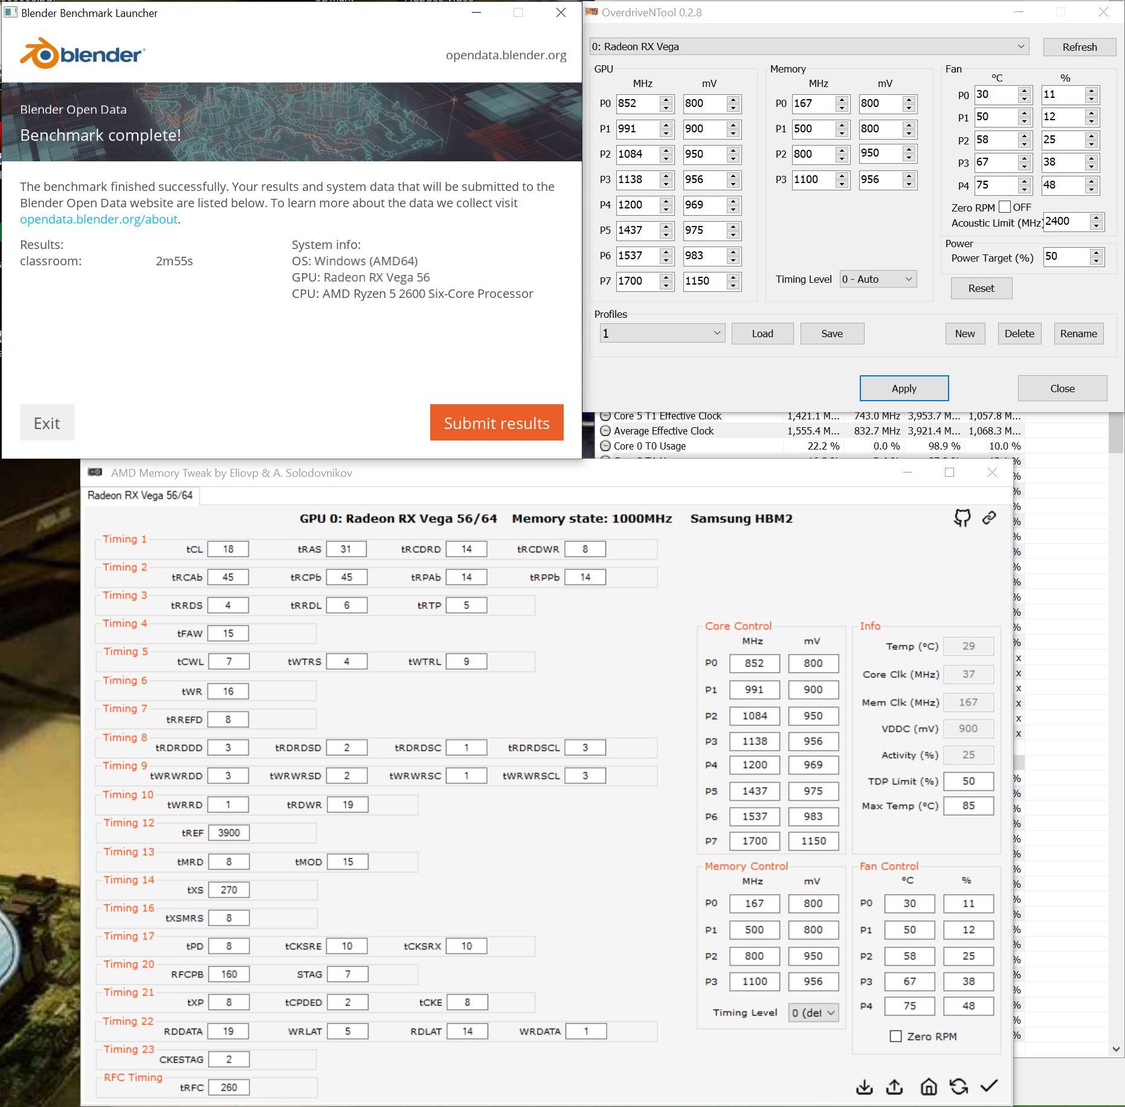
Task: Click the tRFC input field
Action: [229, 1088]
